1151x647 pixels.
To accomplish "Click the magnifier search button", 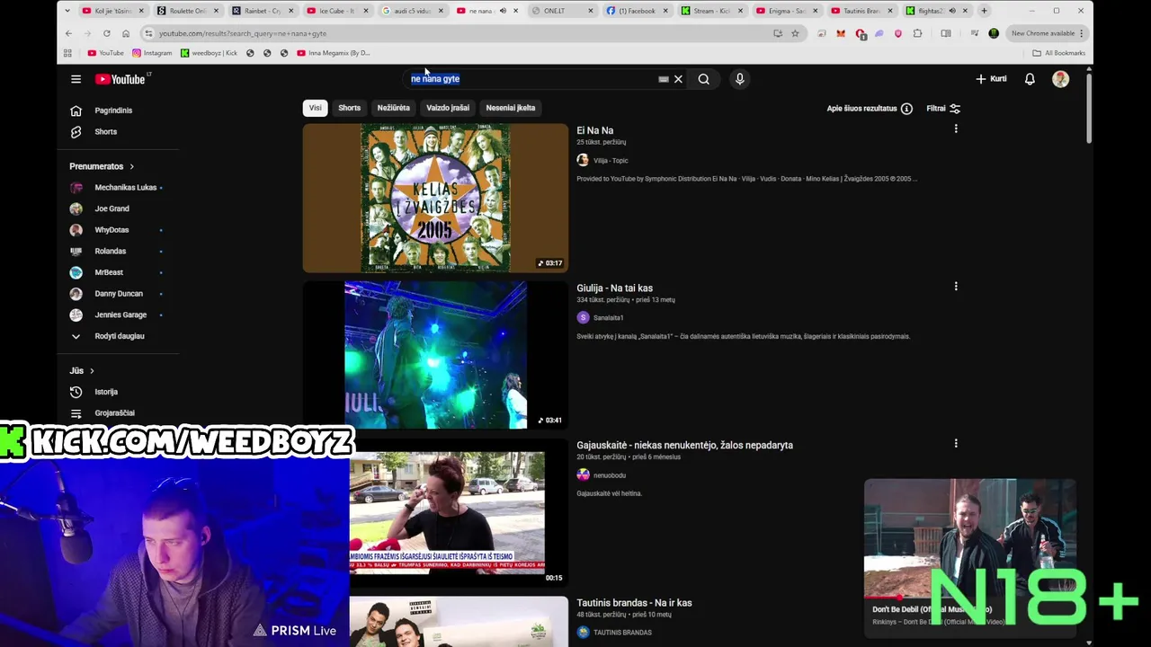I will [703, 79].
